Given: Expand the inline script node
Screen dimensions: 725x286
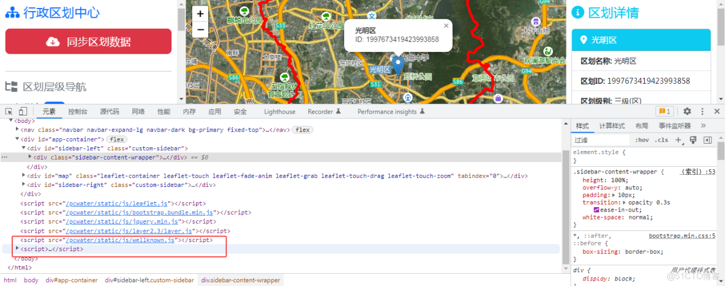Looking at the screenshot, I should coord(17,249).
